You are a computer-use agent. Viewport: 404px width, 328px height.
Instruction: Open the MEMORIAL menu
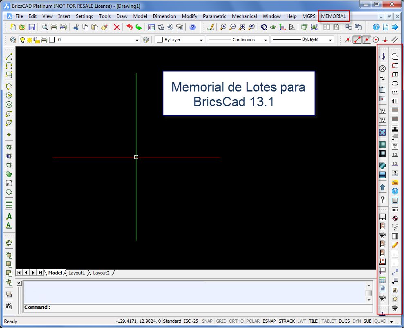333,16
